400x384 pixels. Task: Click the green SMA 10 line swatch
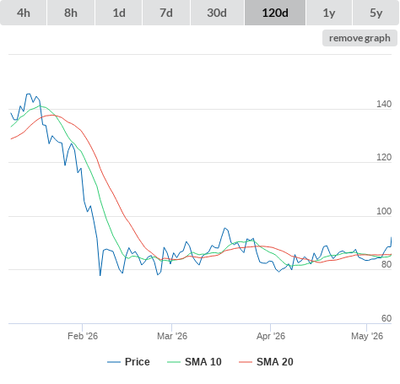174,362
